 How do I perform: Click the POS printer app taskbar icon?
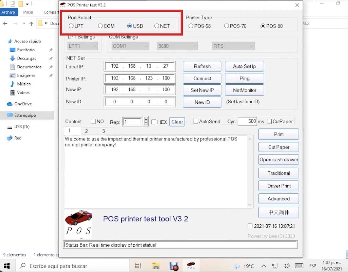click(x=191, y=266)
